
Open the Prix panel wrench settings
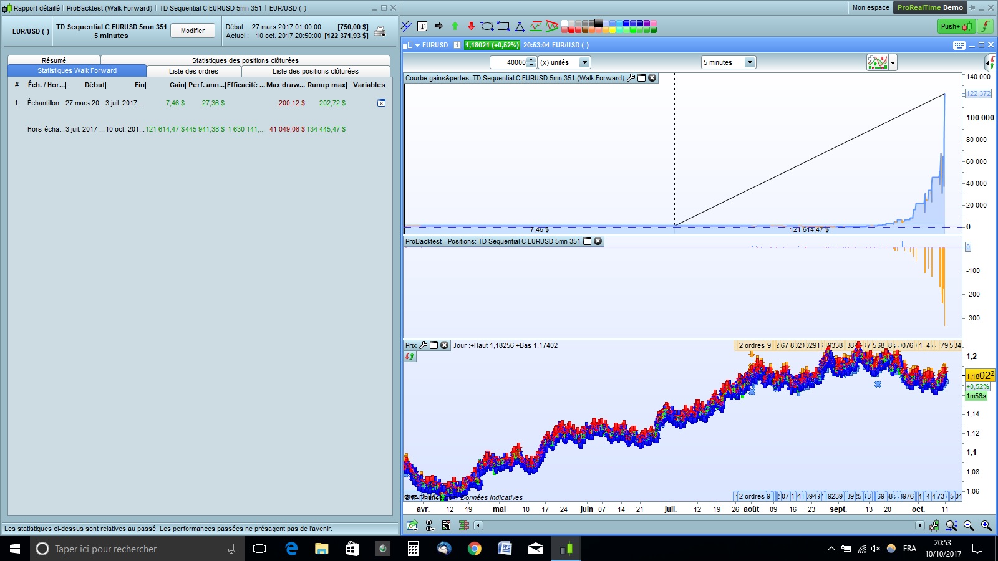point(423,345)
